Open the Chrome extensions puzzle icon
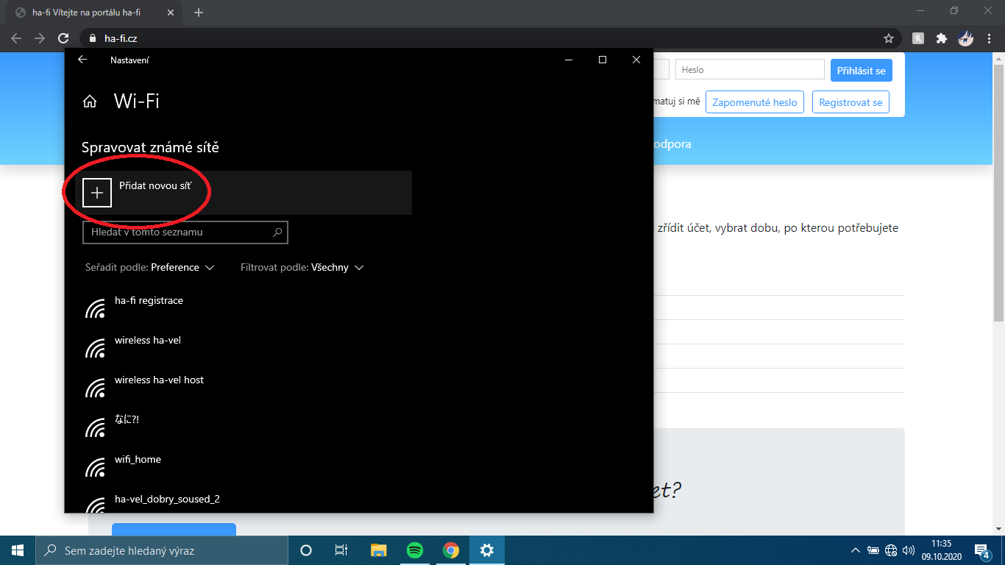 (x=942, y=38)
